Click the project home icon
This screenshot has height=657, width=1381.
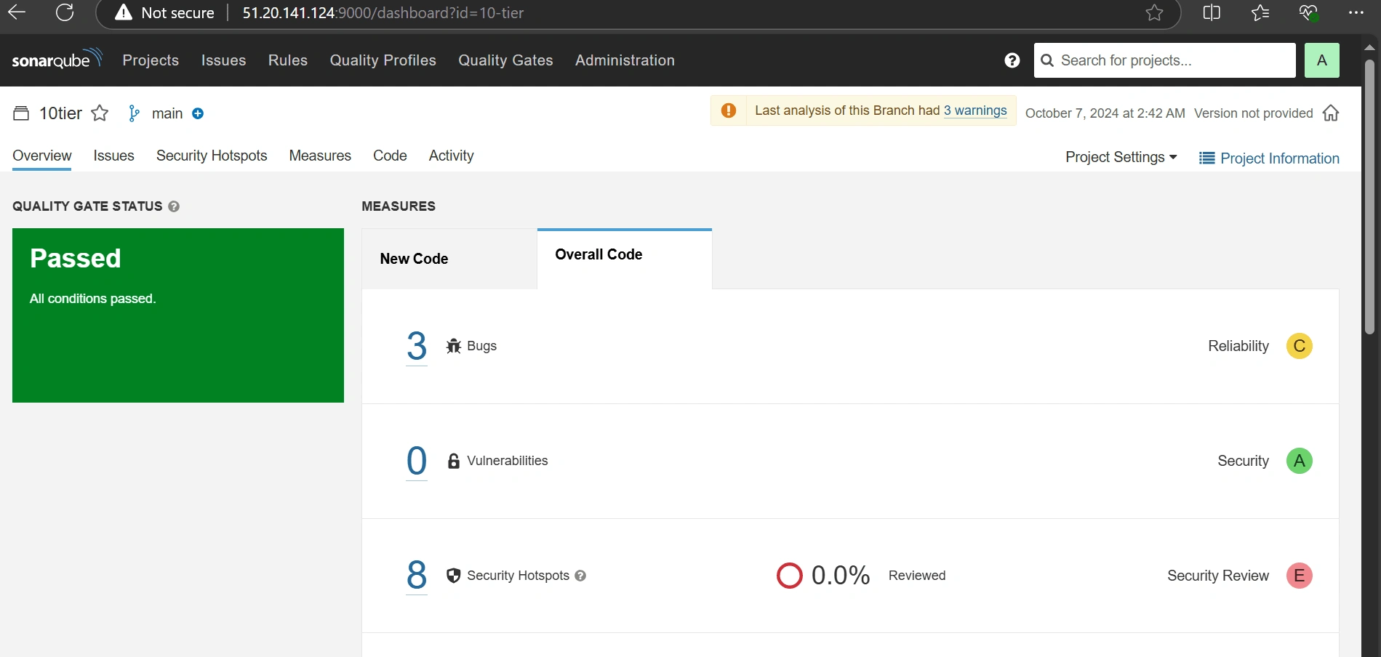coord(1331,113)
